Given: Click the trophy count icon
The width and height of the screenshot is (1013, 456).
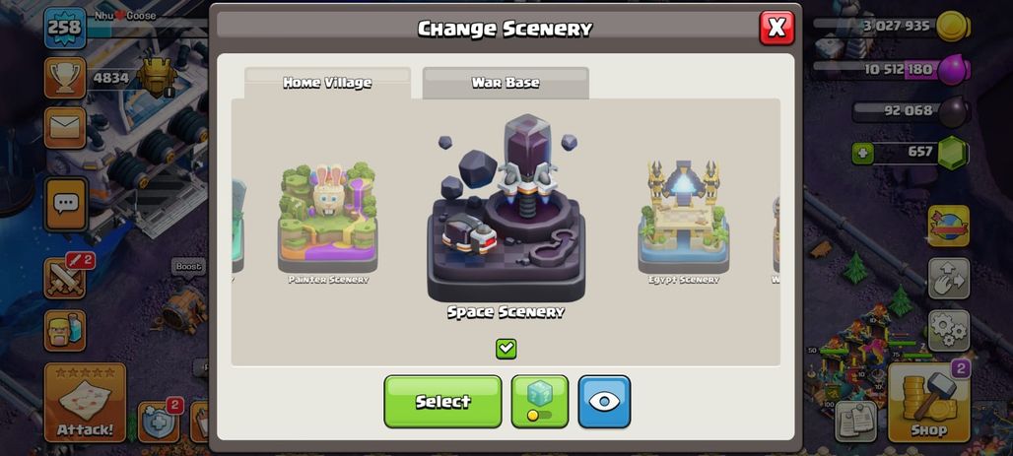Looking at the screenshot, I should click(65, 78).
